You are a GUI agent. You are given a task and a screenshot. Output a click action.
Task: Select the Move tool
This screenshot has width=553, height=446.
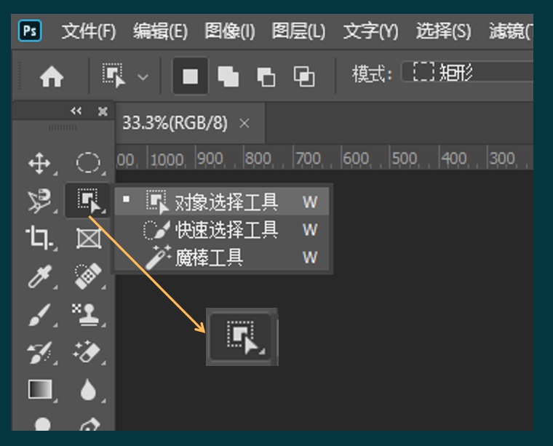pos(39,163)
